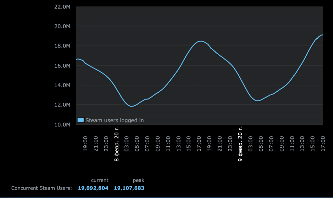Click the 'Concurrent Steam Users:' row label
This screenshot has width=333, height=198.
click(x=41, y=188)
